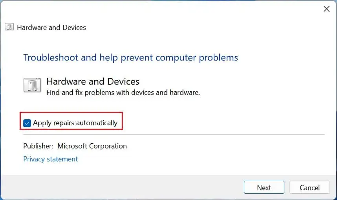Click the 'Hardware and Devices' title bar text
The height and width of the screenshot is (200, 337).
tap(51, 28)
